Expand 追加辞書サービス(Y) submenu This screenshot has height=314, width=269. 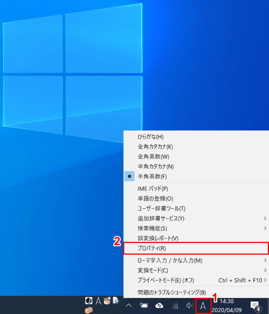coord(196,218)
